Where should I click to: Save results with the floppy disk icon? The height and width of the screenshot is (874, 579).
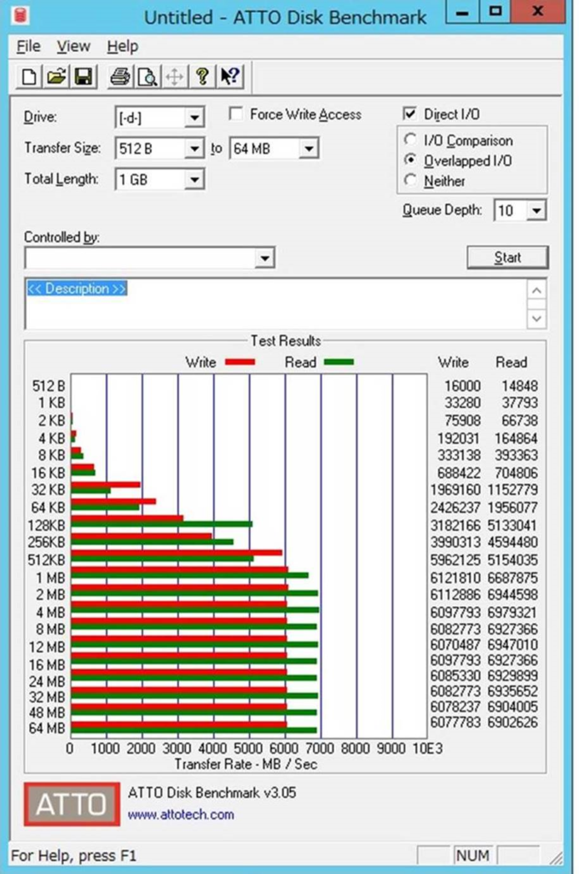[83, 76]
